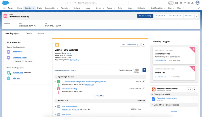Open the Acme account name link
This screenshot has height=117, width=202.
69,53
